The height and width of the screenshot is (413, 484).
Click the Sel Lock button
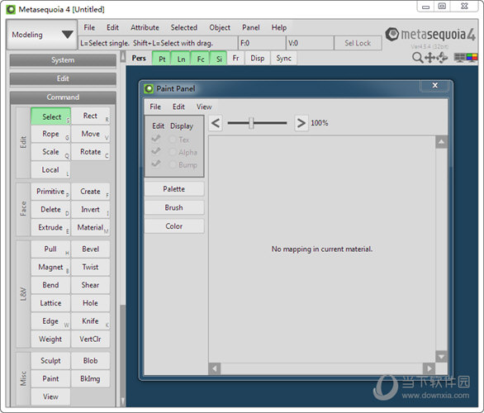point(358,43)
